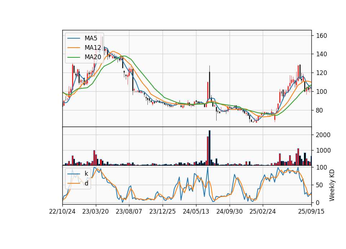Click the 2000 volume axis tick label

point(323,135)
